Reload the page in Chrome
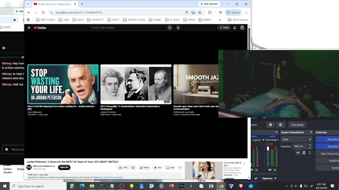339x190 pixels. (43, 12)
